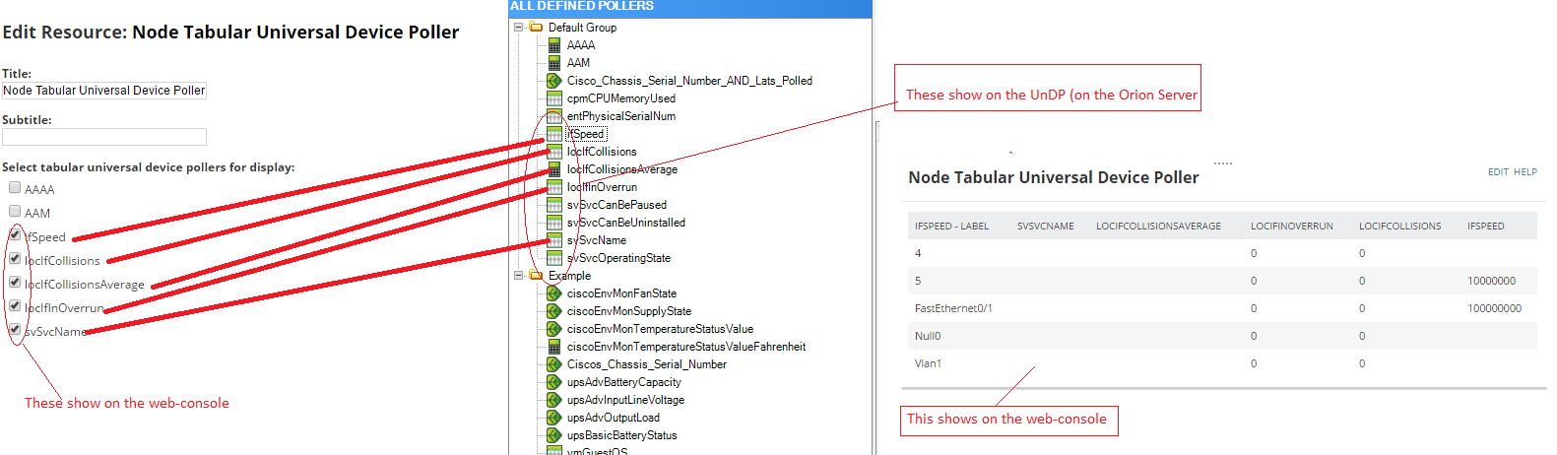Click the ciscoEnvMonTemperatureStatusValueFahrenheit calculator icon

click(x=554, y=347)
